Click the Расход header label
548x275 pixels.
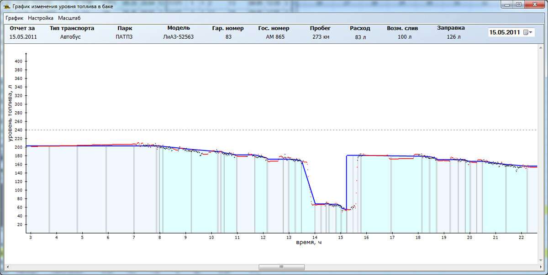pyautogui.click(x=360, y=28)
